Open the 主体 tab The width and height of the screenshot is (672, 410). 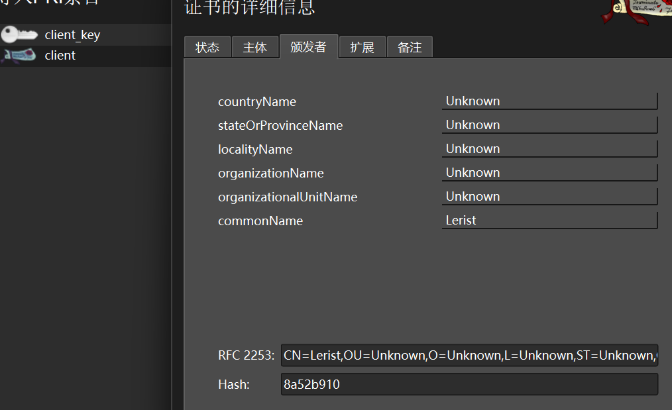tap(255, 47)
